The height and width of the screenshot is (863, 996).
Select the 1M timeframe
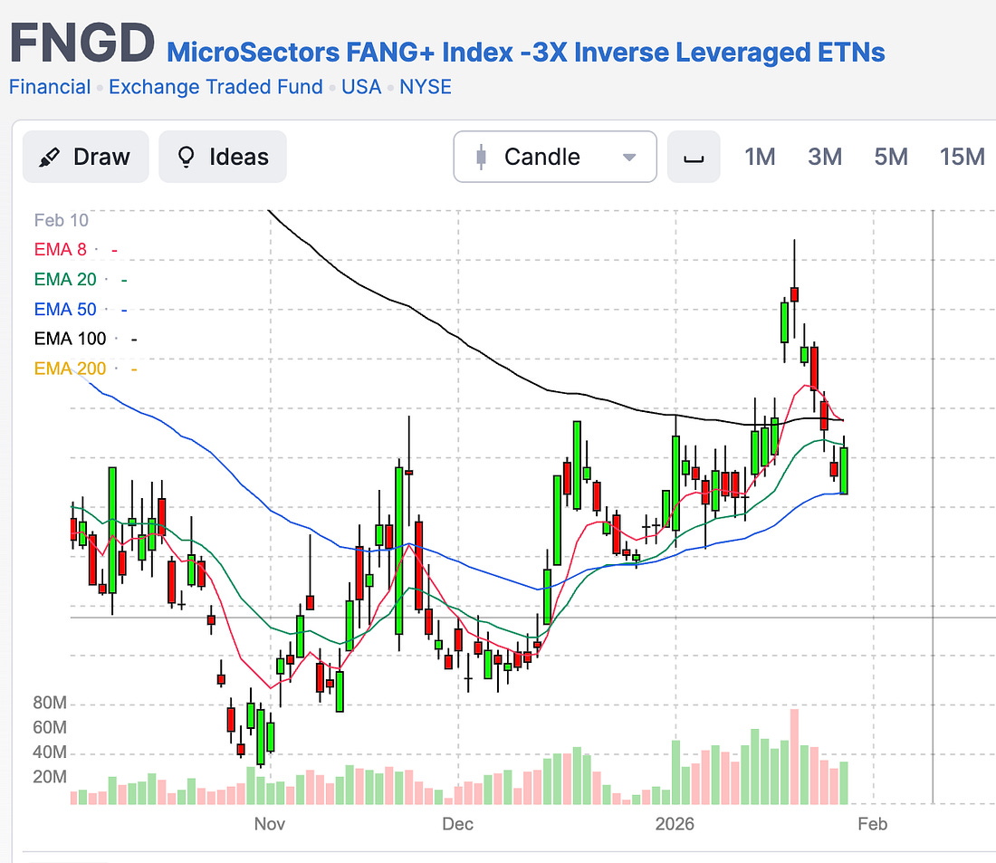(x=760, y=157)
